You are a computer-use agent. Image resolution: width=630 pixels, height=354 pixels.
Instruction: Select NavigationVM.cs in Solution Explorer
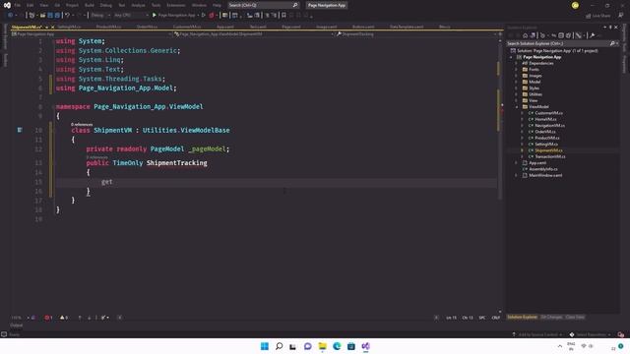549,126
